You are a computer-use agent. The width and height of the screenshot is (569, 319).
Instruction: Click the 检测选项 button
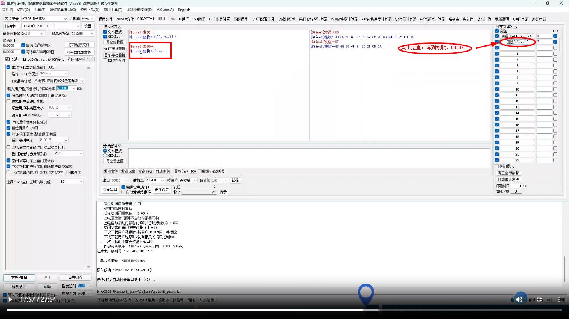pyautogui.click(x=19, y=287)
